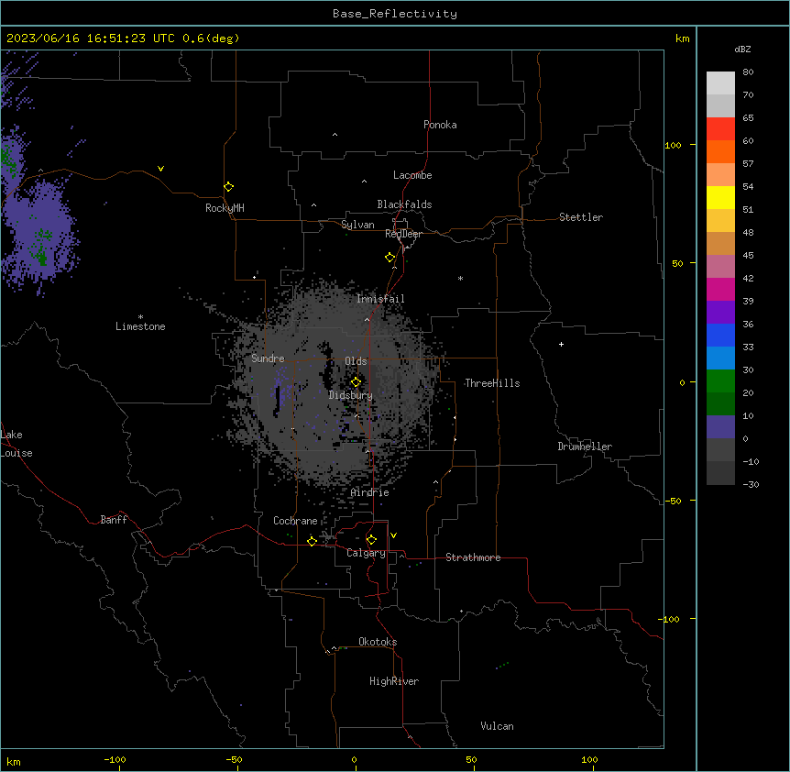Click the Ponoka city label
790x772 pixels.
[x=440, y=125]
